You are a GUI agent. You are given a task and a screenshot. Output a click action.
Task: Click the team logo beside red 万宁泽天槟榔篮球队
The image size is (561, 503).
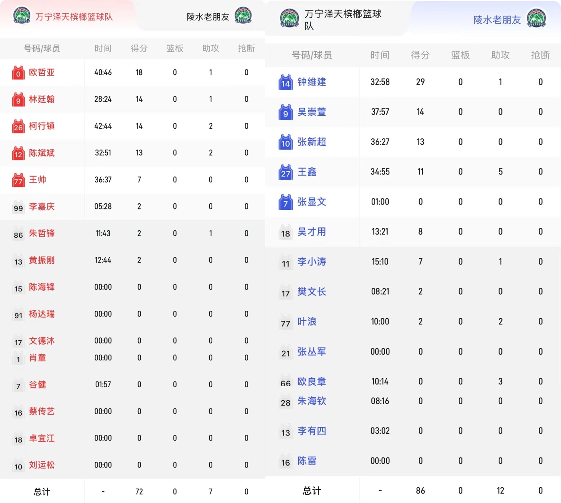coord(22,16)
